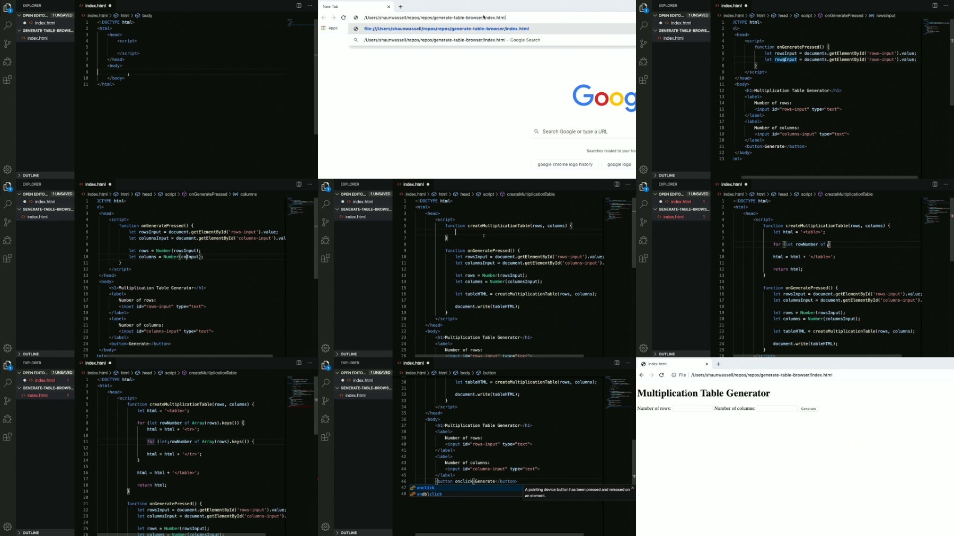Open new tab in Multiplication Table Generator browser

point(719,364)
